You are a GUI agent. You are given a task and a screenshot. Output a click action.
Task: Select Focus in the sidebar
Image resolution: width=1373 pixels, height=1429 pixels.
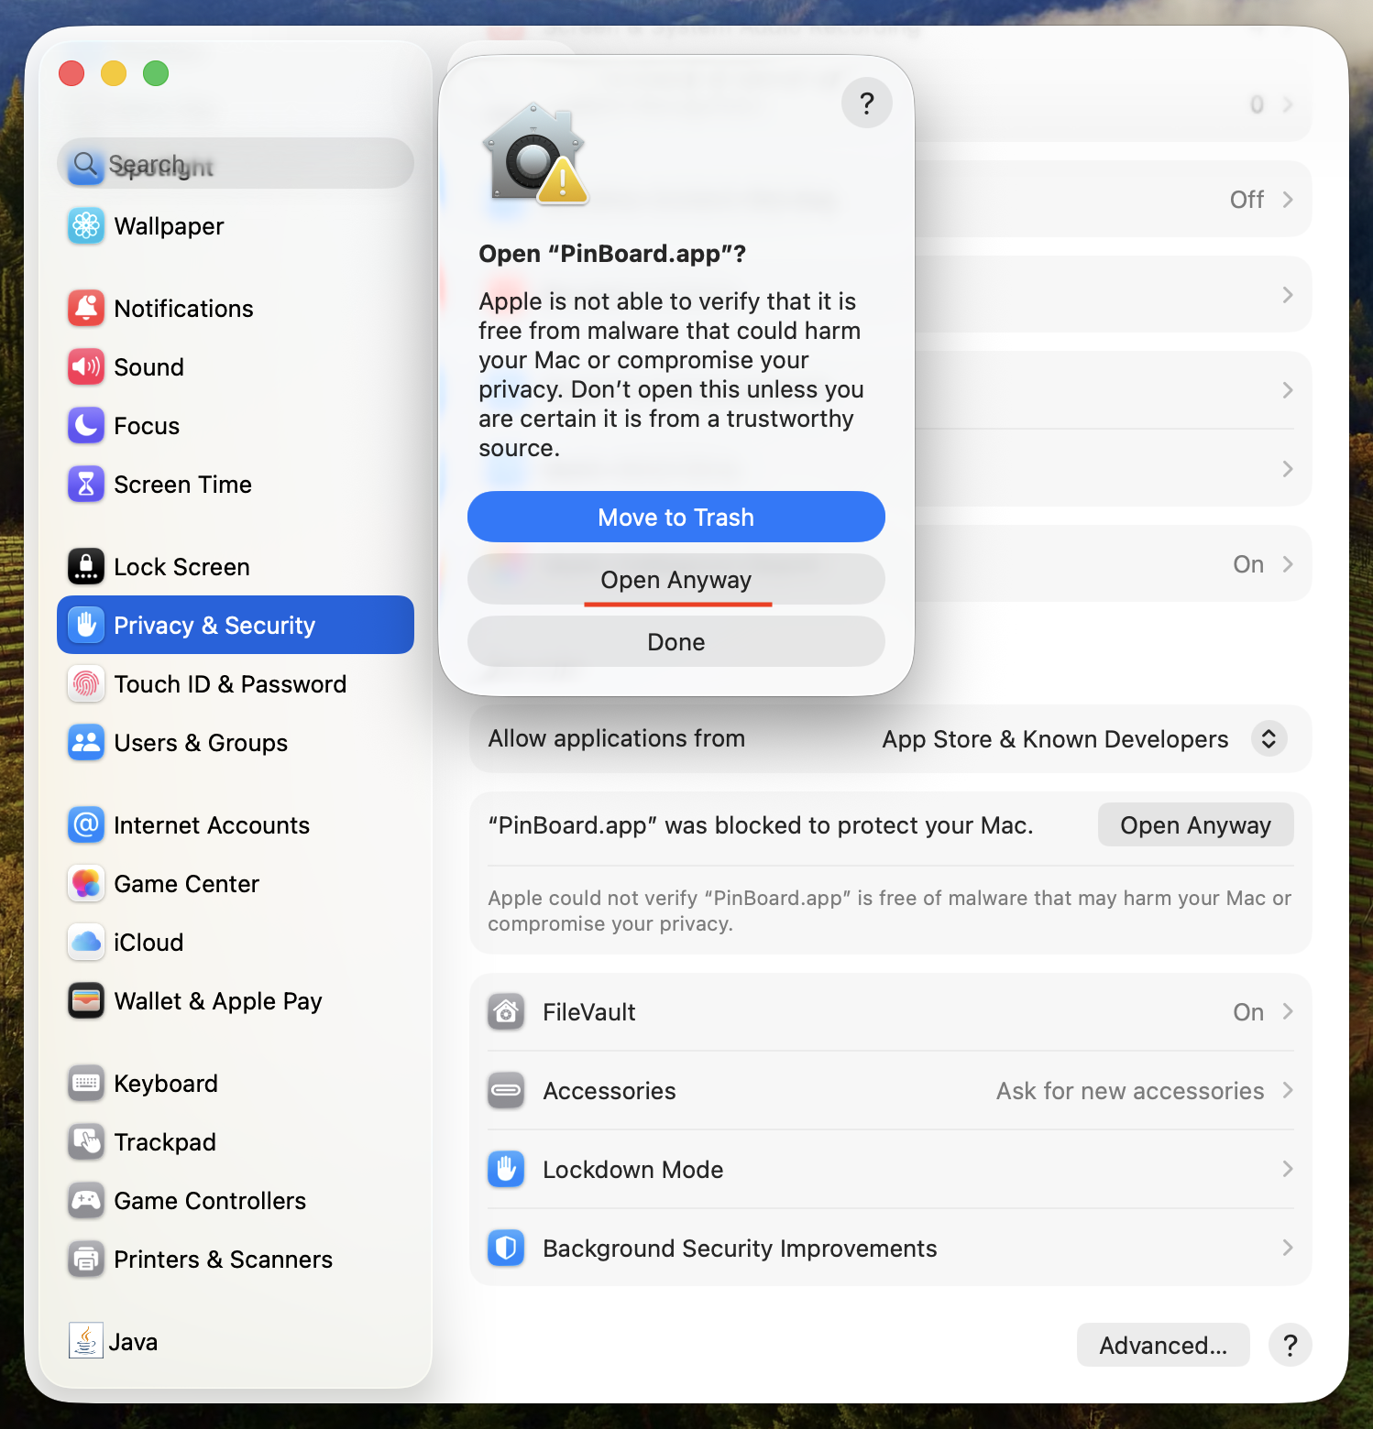(147, 425)
